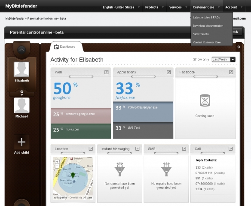Image resolution: width=251 pixels, height=206 pixels.
Task: Open the English - United States language menu
Action: (121, 7)
